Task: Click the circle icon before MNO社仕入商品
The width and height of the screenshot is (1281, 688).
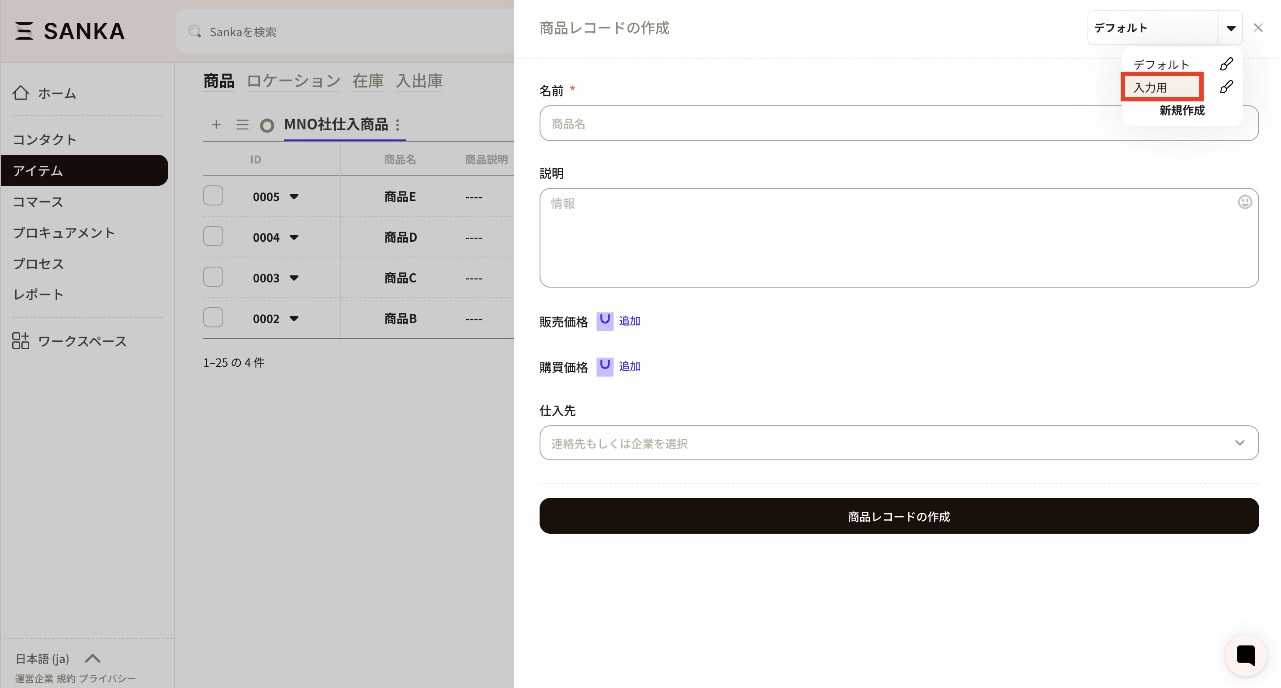Action: click(x=267, y=125)
